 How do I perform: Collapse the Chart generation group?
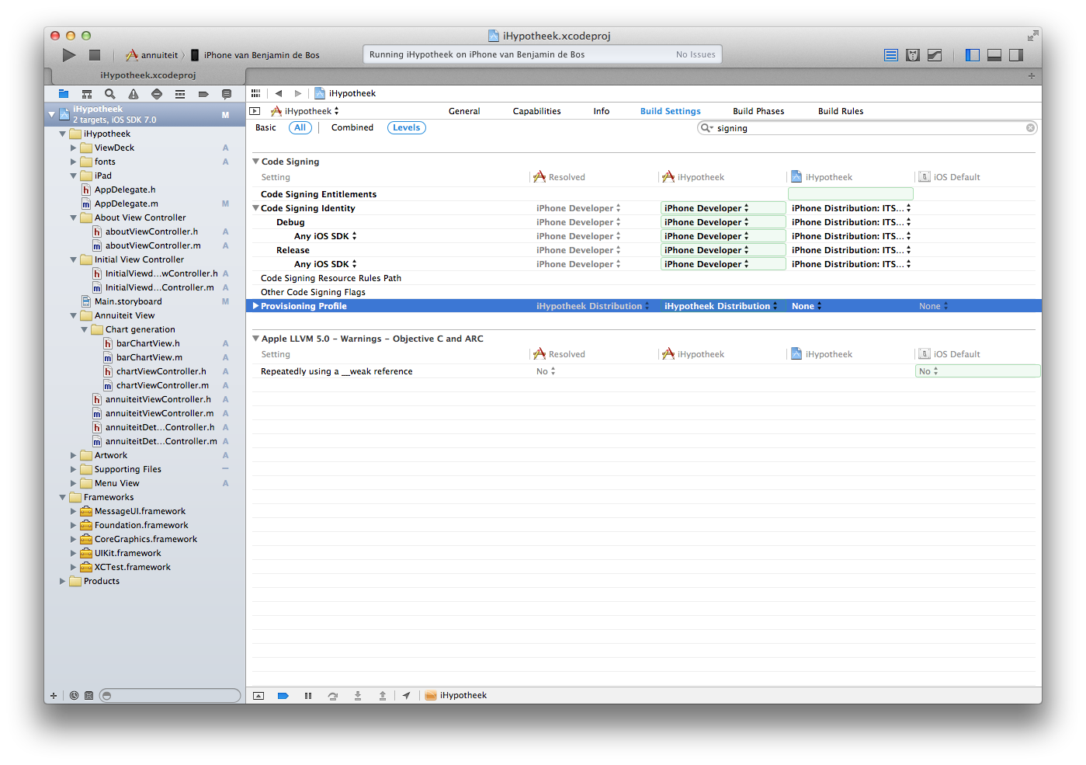pos(85,329)
